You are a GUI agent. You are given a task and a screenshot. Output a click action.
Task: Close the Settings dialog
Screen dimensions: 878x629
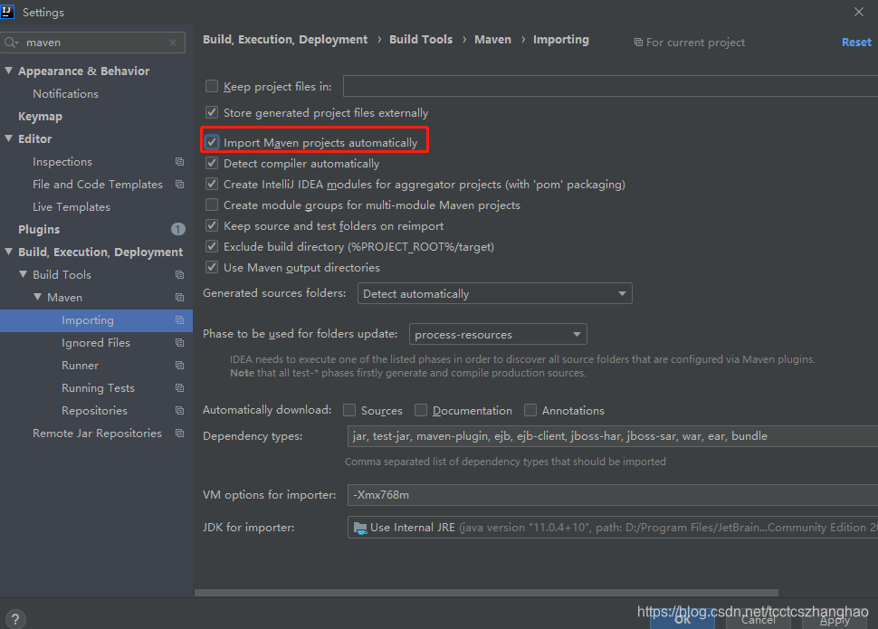(x=859, y=12)
